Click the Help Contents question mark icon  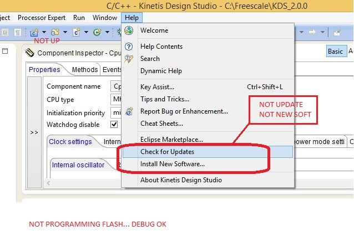coord(129,47)
